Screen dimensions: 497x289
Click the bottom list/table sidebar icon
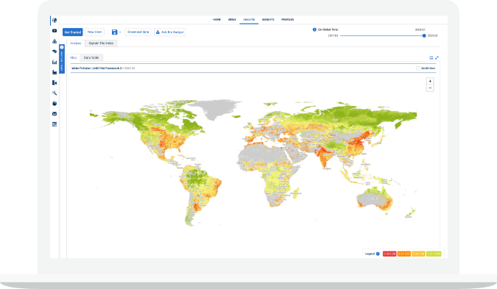(x=54, y=124)
